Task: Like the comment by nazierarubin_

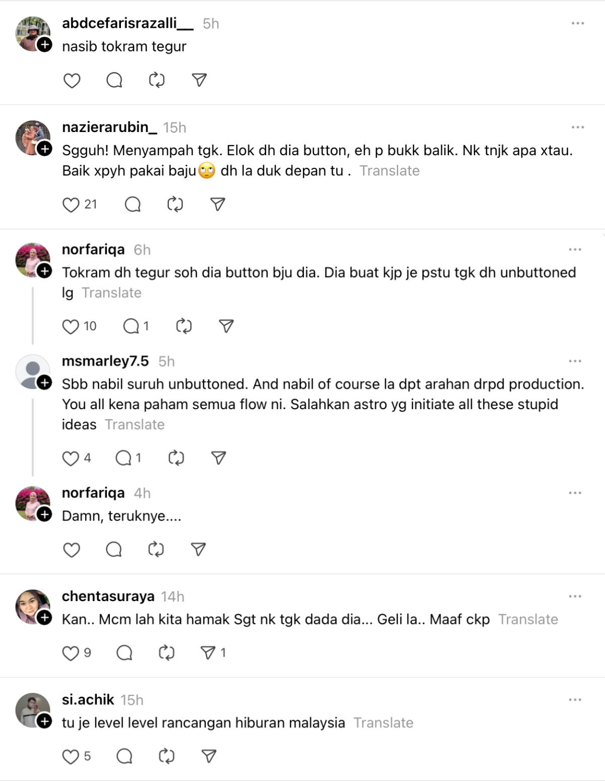Action: [x=70, y=204]
